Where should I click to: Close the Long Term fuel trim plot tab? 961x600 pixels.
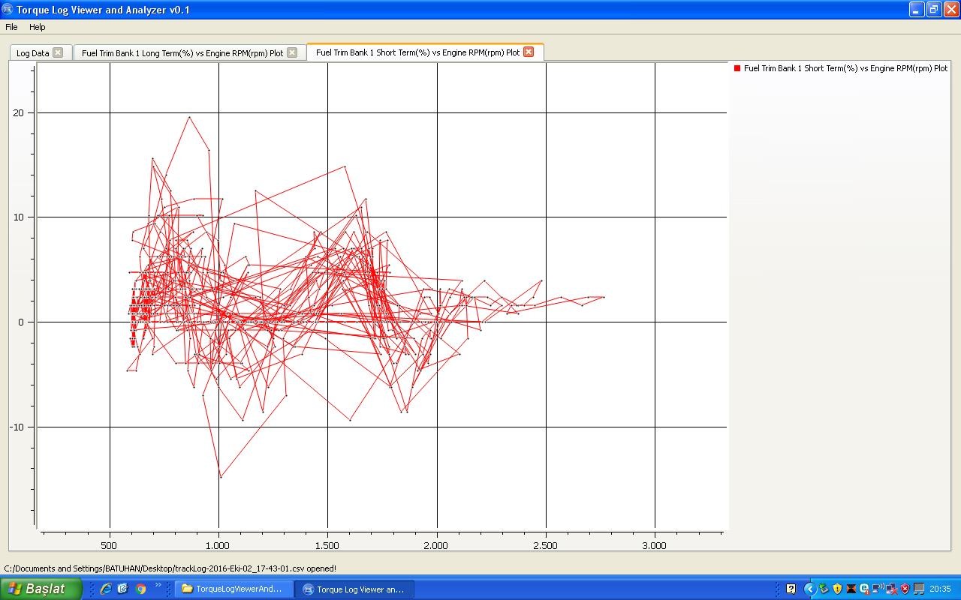tap(292, 52)
